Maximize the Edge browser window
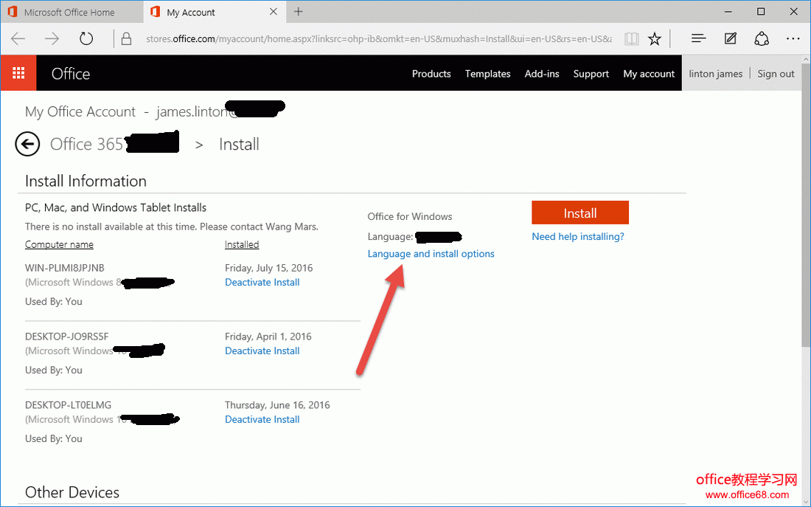The image size is (811, 507). point(761,11)
